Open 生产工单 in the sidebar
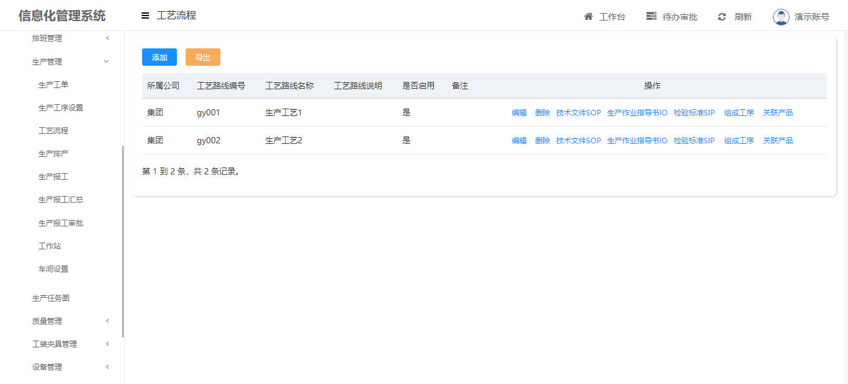 coord(53,85)
